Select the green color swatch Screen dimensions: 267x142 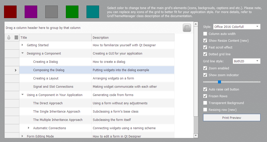72,12
